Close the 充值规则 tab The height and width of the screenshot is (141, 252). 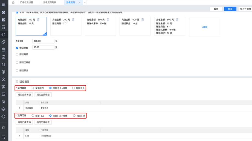point(79,2)
